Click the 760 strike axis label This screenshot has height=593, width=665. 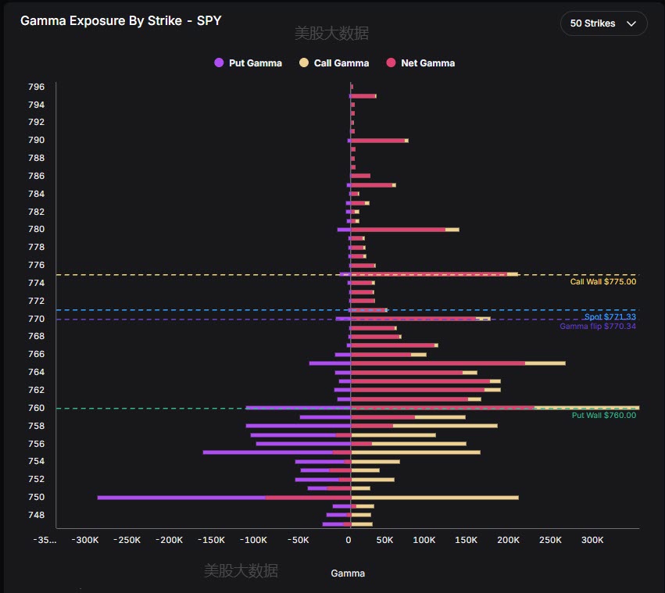(x=37, y=408)
